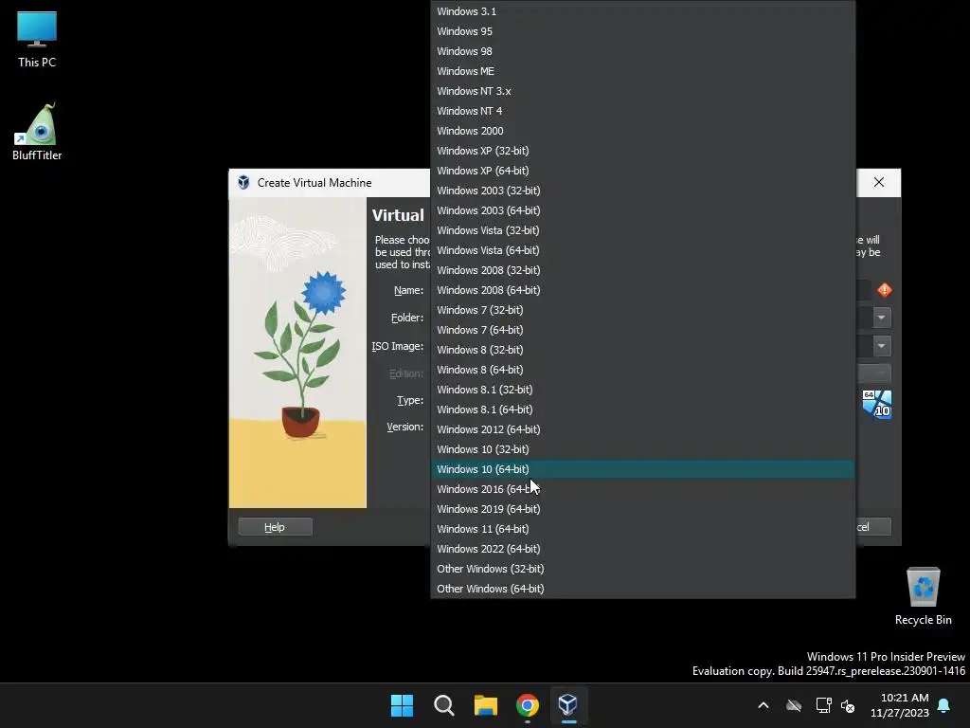970x728 pixels.
Task: Click OneDrive cloud tray icon
Action: point(794,705)
